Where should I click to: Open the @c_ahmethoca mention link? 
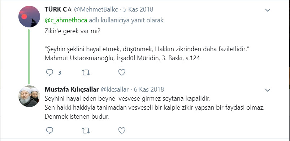66,20
